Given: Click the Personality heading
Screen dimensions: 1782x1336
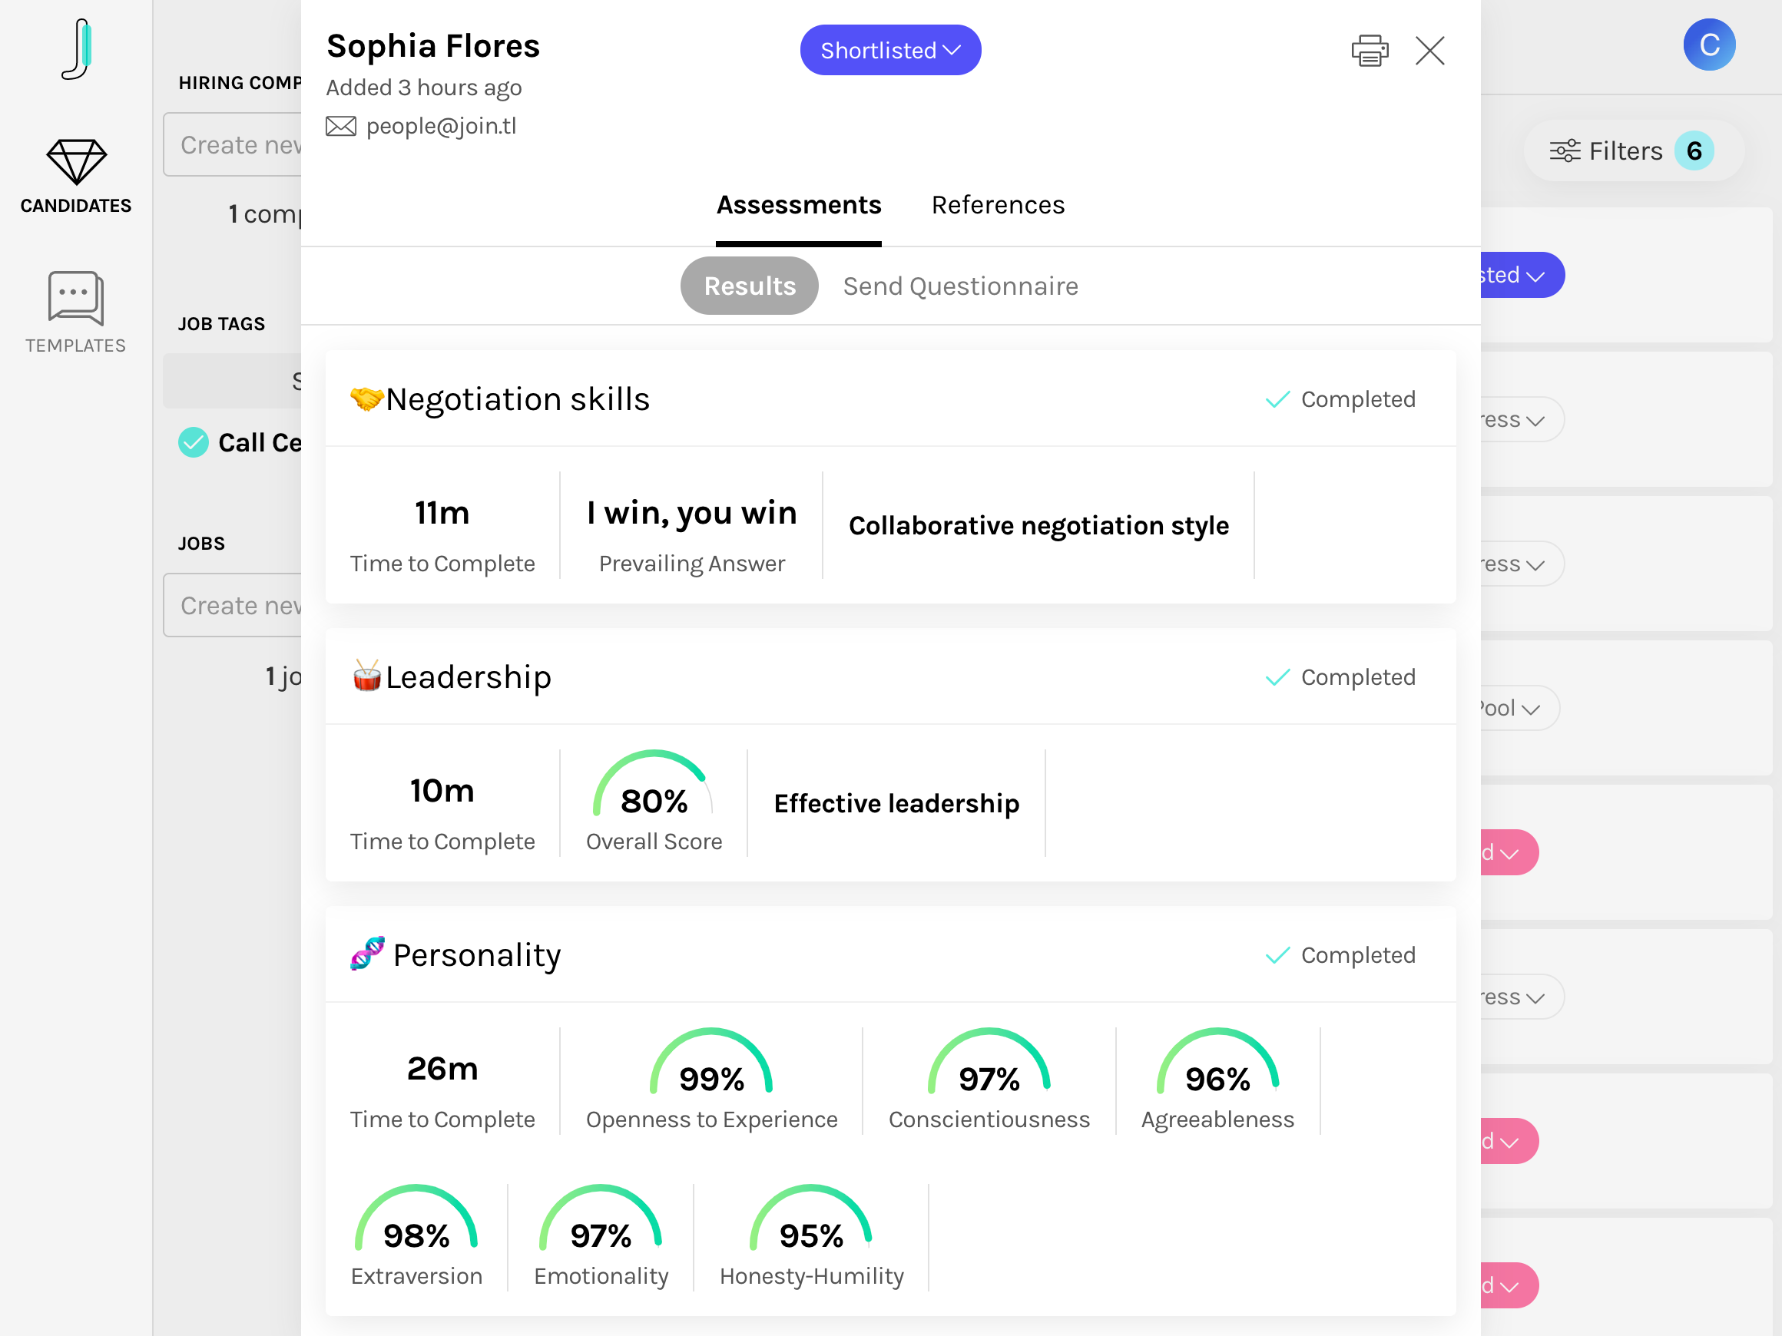Looking at the screenshot, I should [477, 955].
